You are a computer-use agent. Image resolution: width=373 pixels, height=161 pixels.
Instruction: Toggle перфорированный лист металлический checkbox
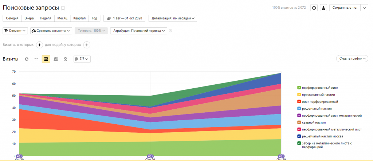[x=299, y=116]
